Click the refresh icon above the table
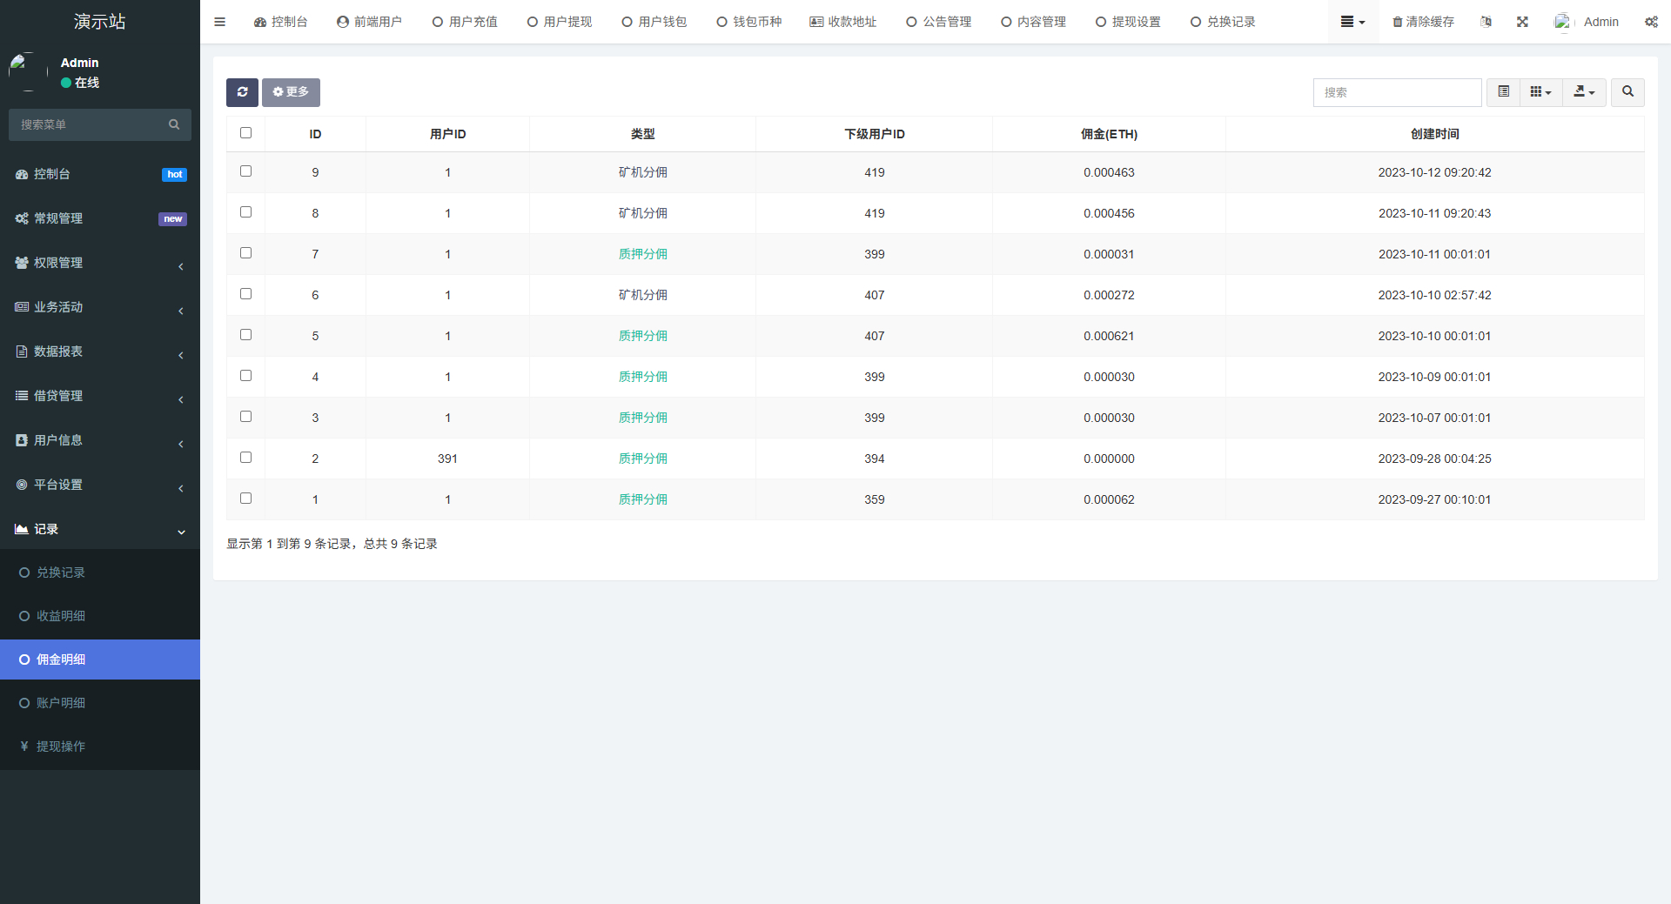Viewport: 1671px width, 904px height. [x=242, y=92]
